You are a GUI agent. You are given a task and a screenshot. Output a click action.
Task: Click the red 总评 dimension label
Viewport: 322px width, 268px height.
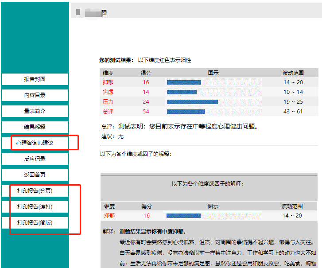pos(108,112)
